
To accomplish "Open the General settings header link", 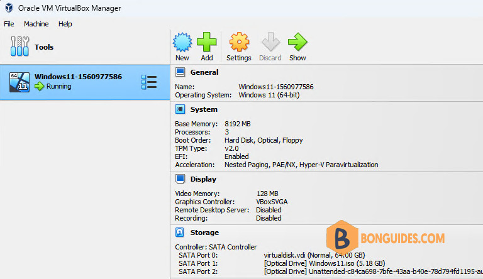I will click(x=204, y=72).
